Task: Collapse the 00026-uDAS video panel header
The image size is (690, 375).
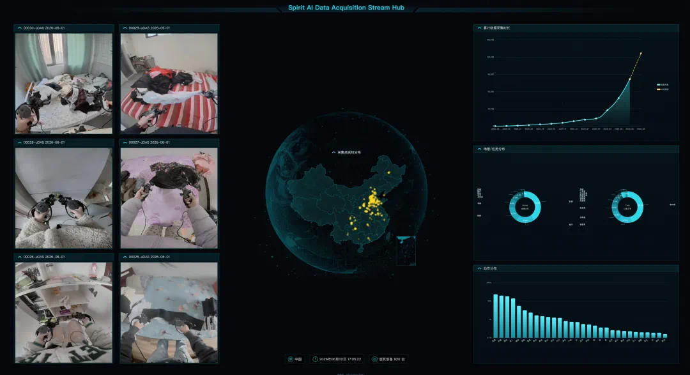Action: pos(64,257)
